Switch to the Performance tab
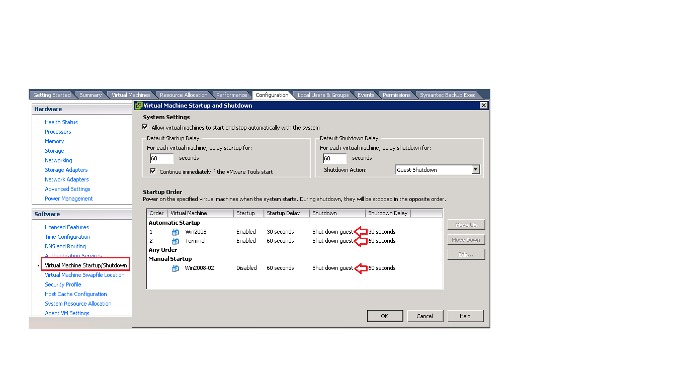This screenshot has height=386, width=687. [231, 95]
